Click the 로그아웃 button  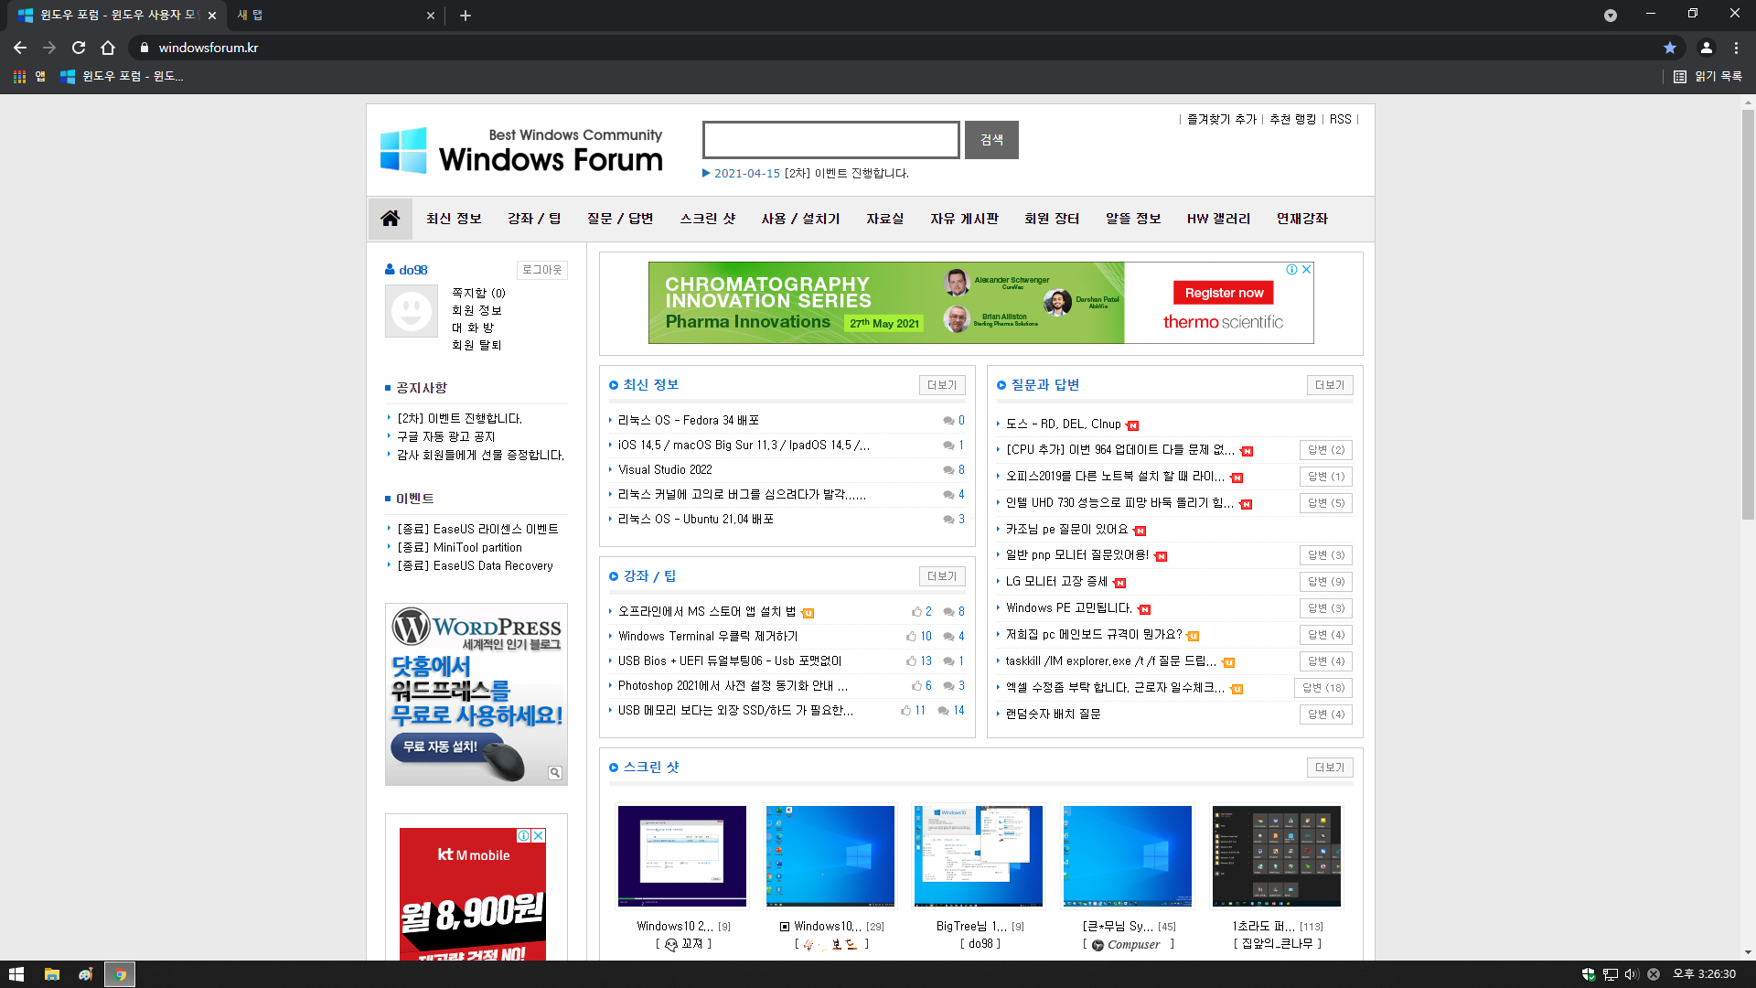pos(542,270)
